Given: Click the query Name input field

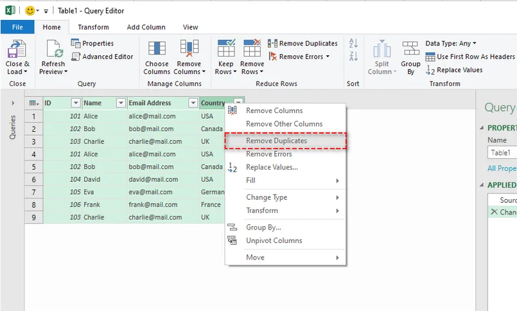Looking at the screenshot, I should (502, 153).
